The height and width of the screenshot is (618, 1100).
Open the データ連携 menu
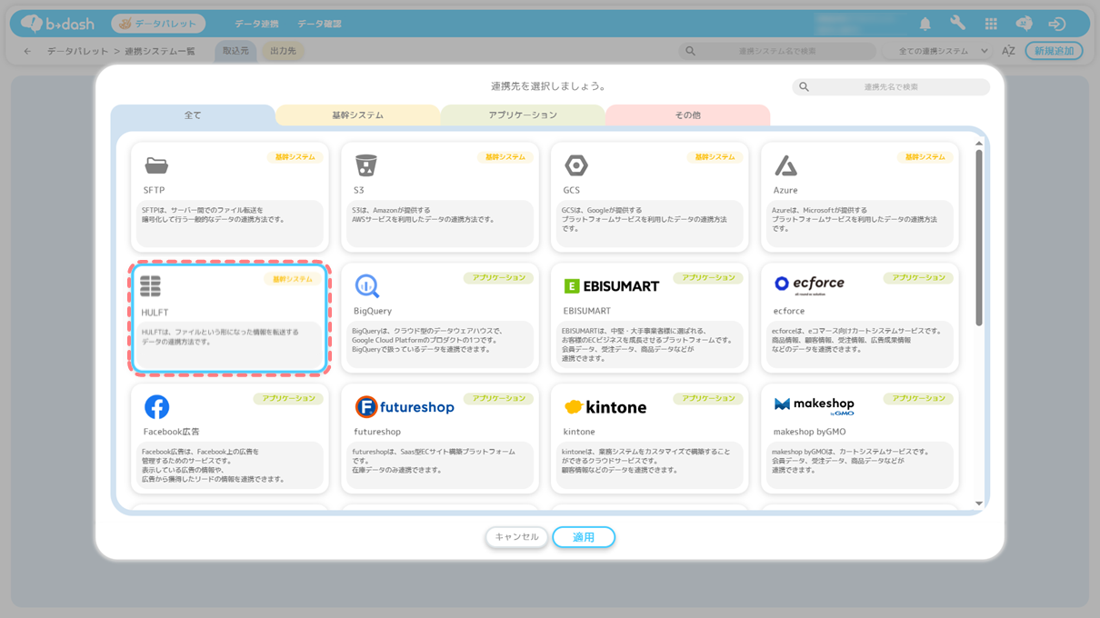pyautogui.click(x=256, y=25)
